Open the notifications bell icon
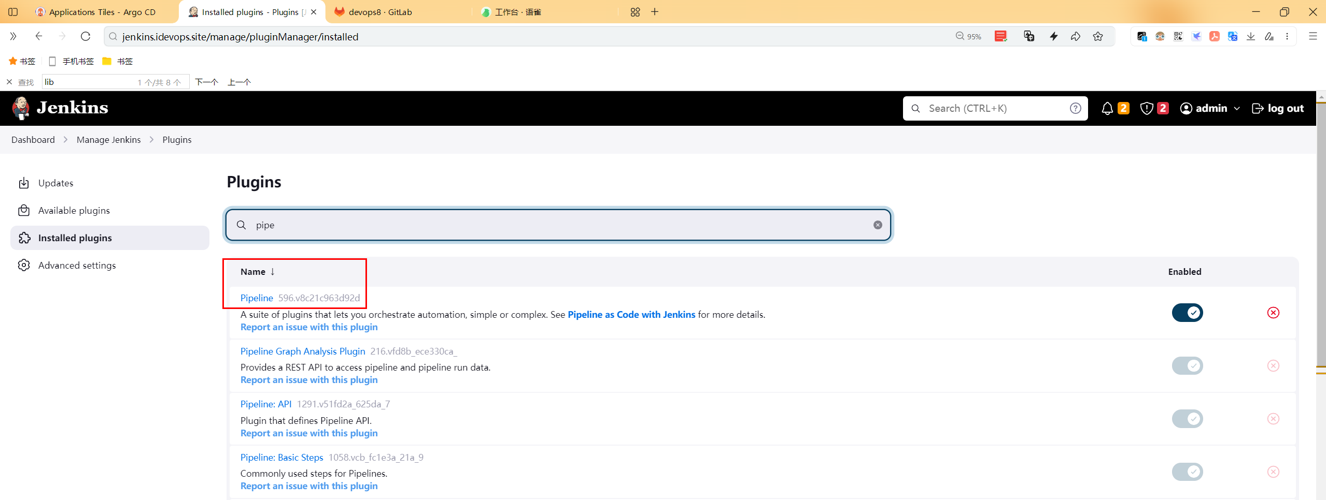 [1107, 108]
